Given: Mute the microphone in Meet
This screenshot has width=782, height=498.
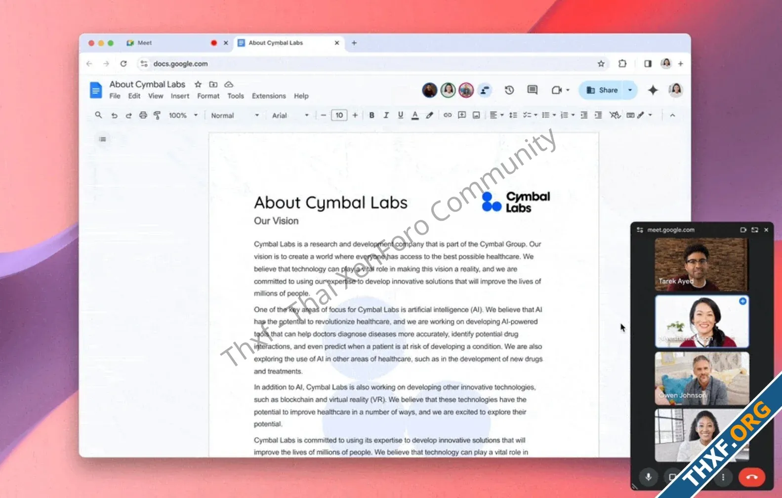Looking at the screenshot, I should (x=649, y=477).
